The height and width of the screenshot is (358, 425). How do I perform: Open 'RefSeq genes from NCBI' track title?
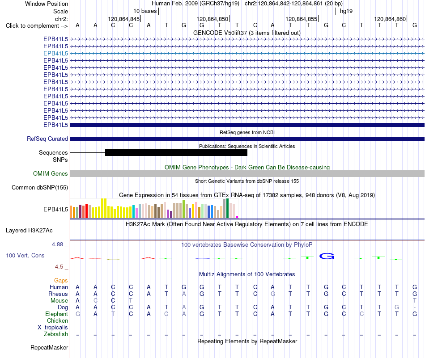coord(247,132)
